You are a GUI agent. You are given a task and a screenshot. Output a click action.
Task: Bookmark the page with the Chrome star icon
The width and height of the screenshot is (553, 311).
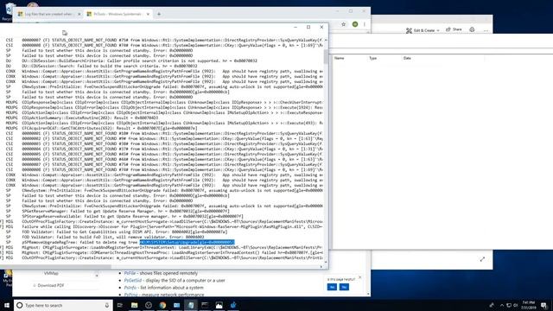coord(344,24)
